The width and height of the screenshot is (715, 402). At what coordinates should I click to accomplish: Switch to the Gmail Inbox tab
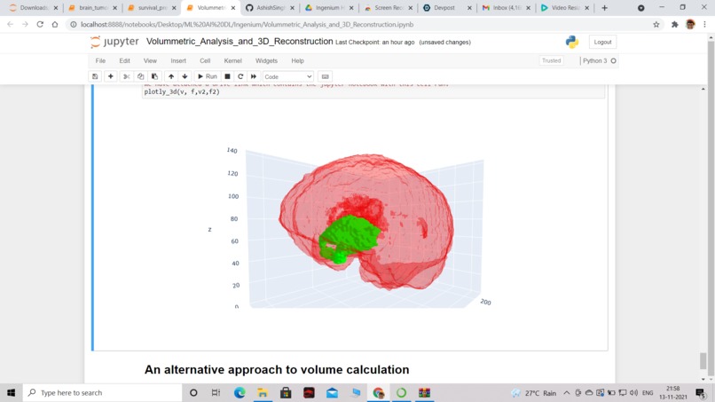[x=507, y=8]
